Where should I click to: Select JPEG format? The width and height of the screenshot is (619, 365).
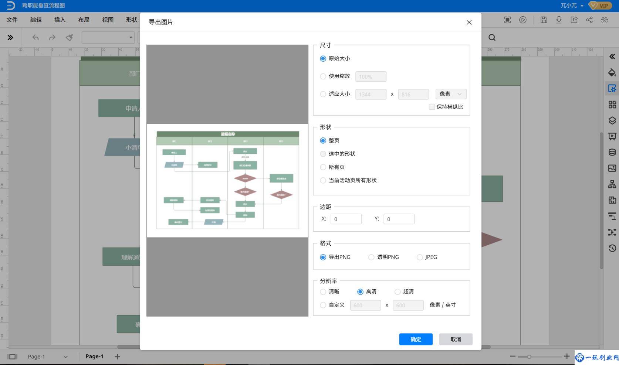click(427, 257)
